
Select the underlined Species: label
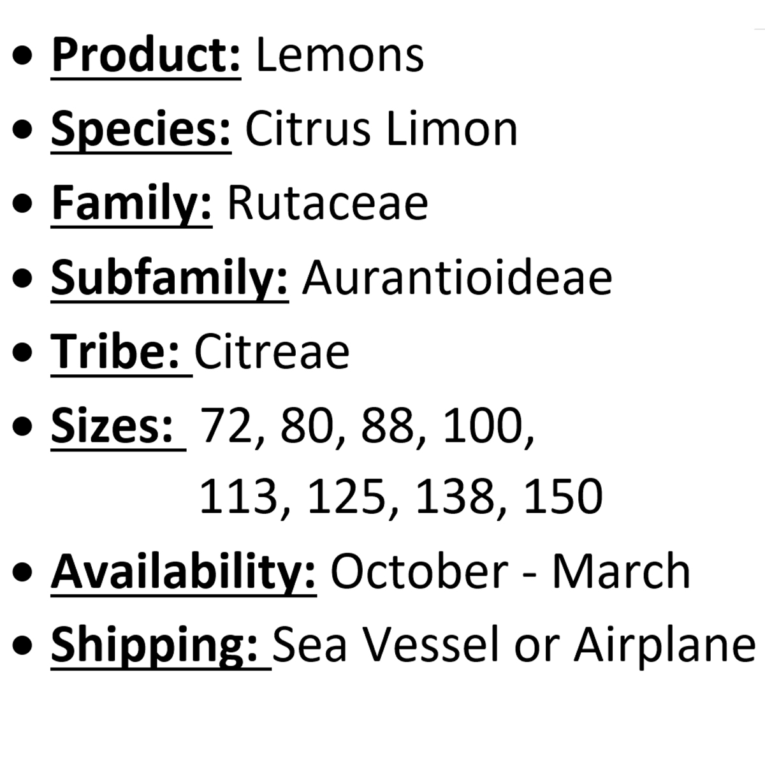141,129
